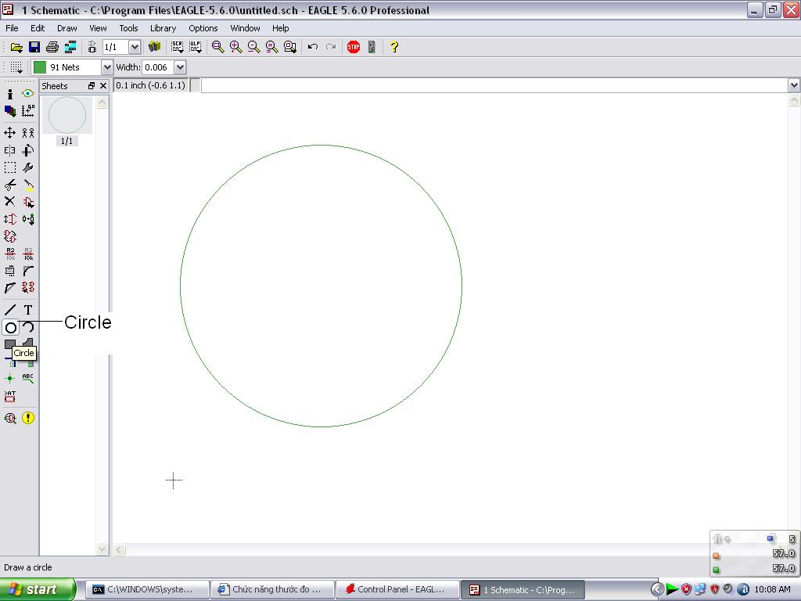Click the Change wrench tool
The width and height of the screenshot is (801, 601).
[x=28, y=167]
